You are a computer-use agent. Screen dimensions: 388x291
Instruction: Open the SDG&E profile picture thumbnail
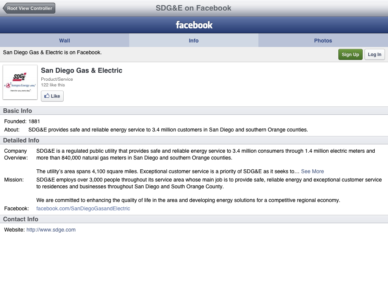coord(20,82)
